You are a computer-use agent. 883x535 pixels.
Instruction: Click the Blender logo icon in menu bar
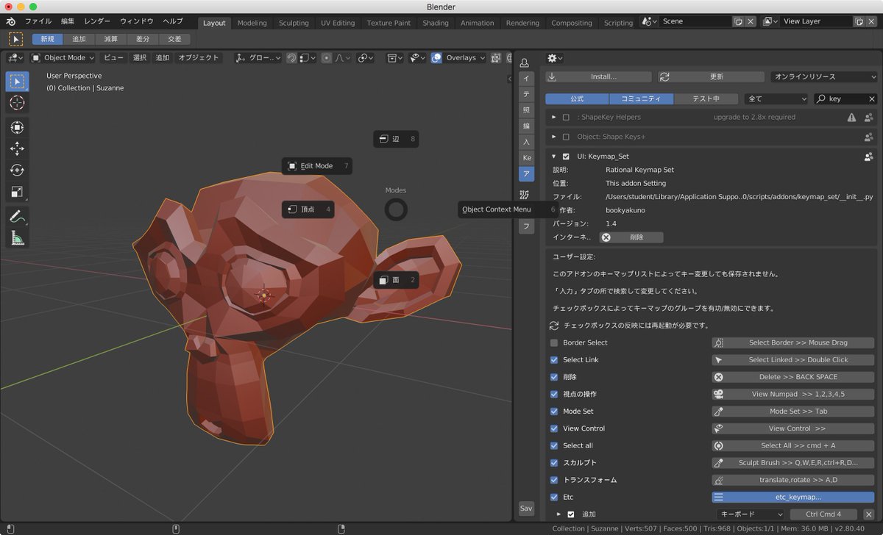(11, 22)
